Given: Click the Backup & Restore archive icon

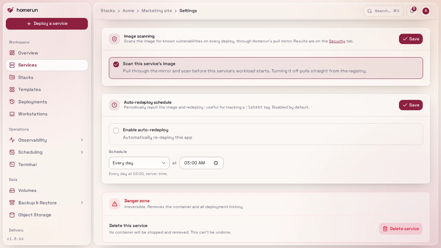Looking at the screenshot, I should tap(12, 203).
